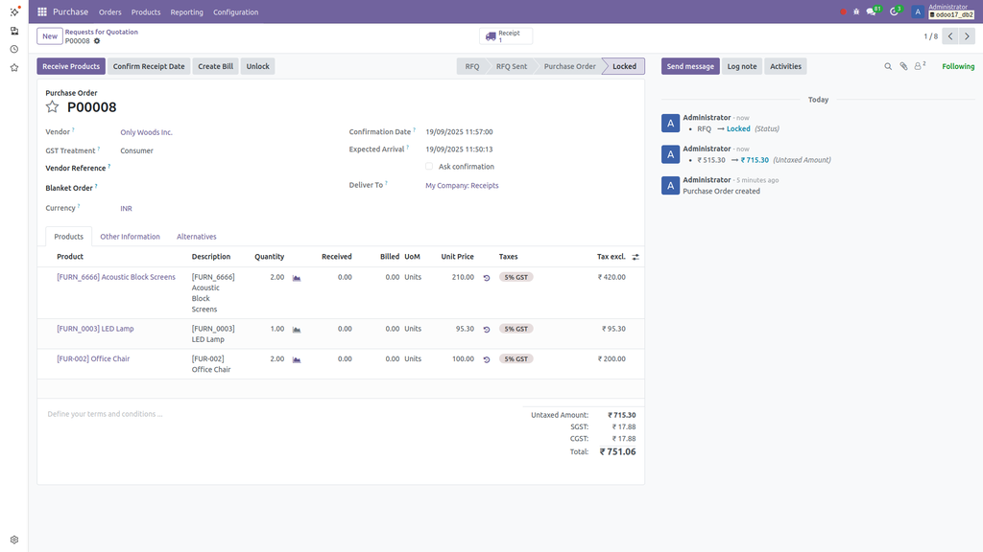Enable the Ask confirmation checkbox
This screenshot has width=983, height=552.
[x=430, y=166]
